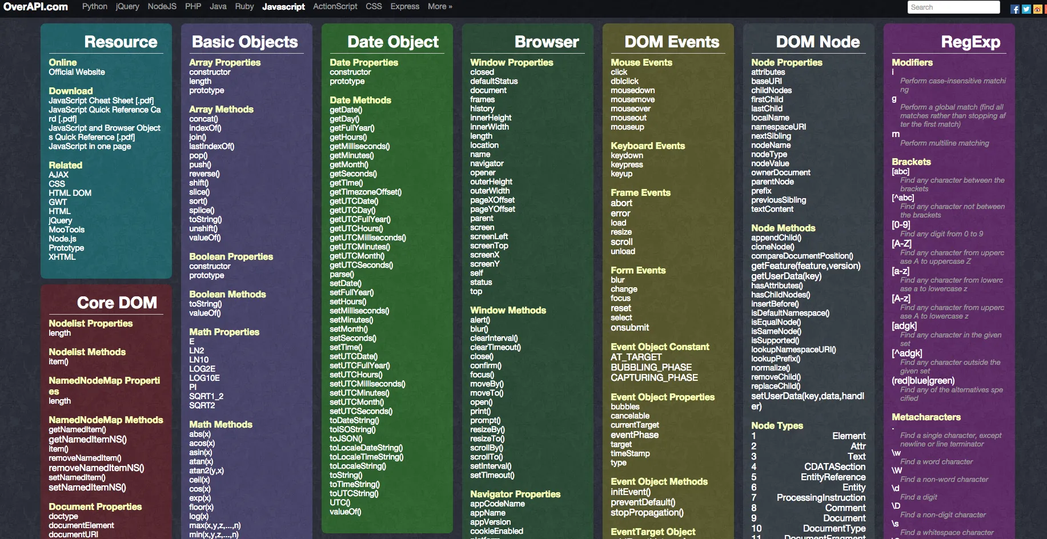The image size is (1047, 539).
Task: Click the Modifiers heading in RegExp
Action: (912, 62)
